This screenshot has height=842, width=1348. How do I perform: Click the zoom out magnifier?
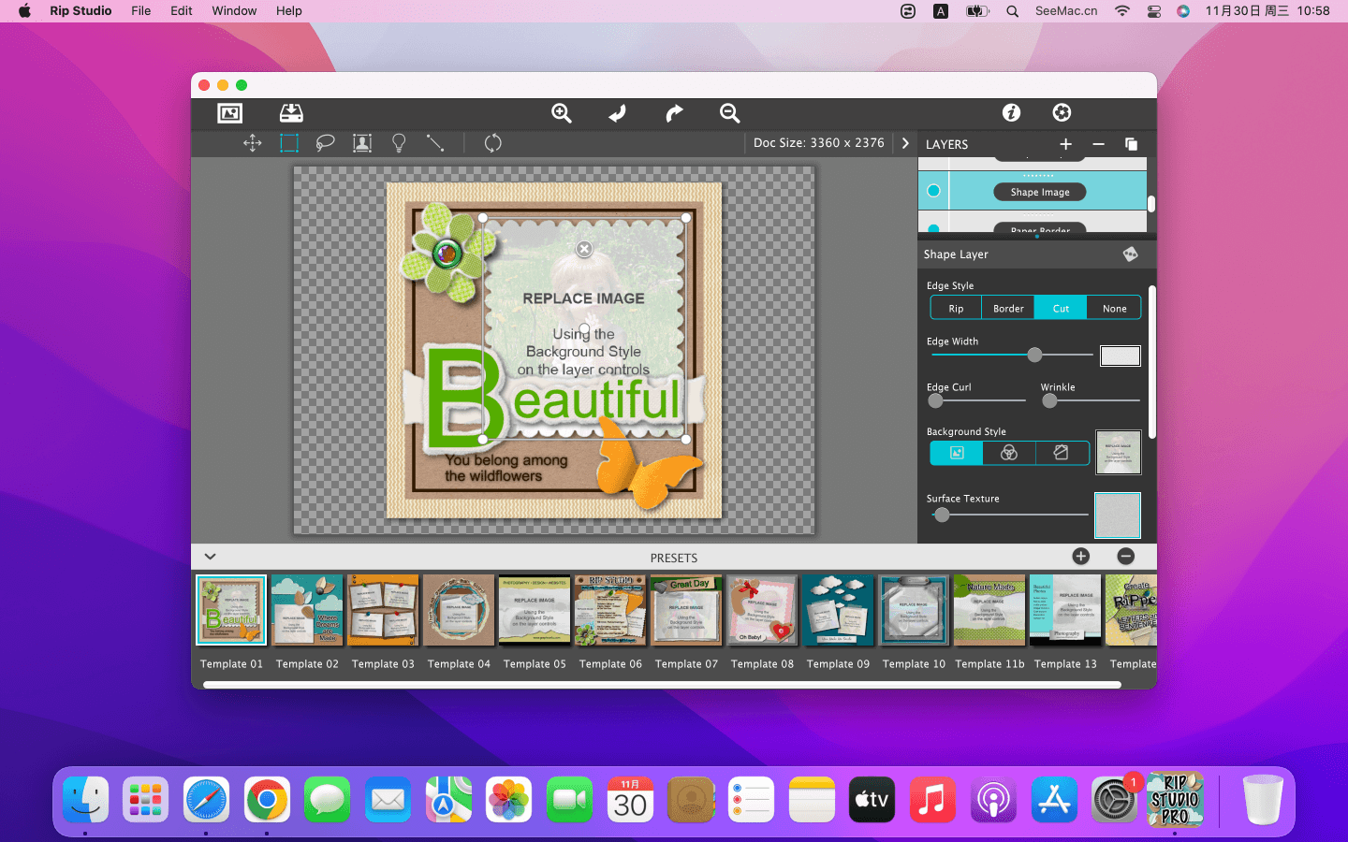coord(730,113)
